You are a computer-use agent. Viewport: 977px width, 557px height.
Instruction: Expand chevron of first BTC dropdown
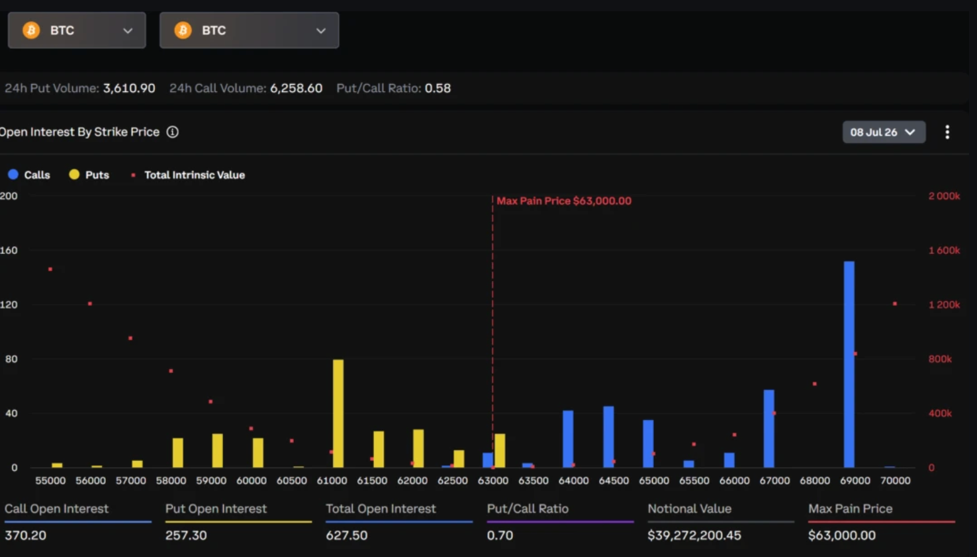click(128, 31)
